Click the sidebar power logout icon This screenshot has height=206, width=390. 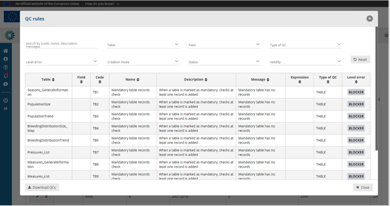[6, 100]
